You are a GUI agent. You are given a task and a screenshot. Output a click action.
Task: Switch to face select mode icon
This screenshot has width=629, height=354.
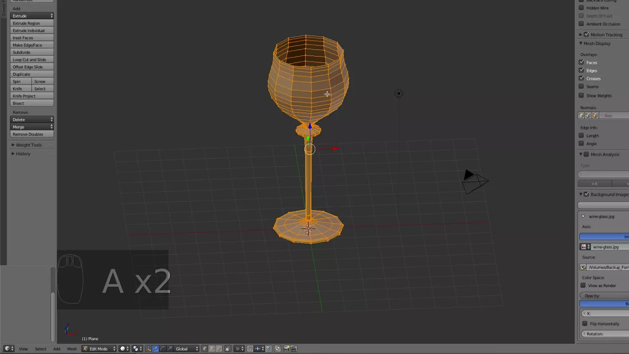[219, 349]
